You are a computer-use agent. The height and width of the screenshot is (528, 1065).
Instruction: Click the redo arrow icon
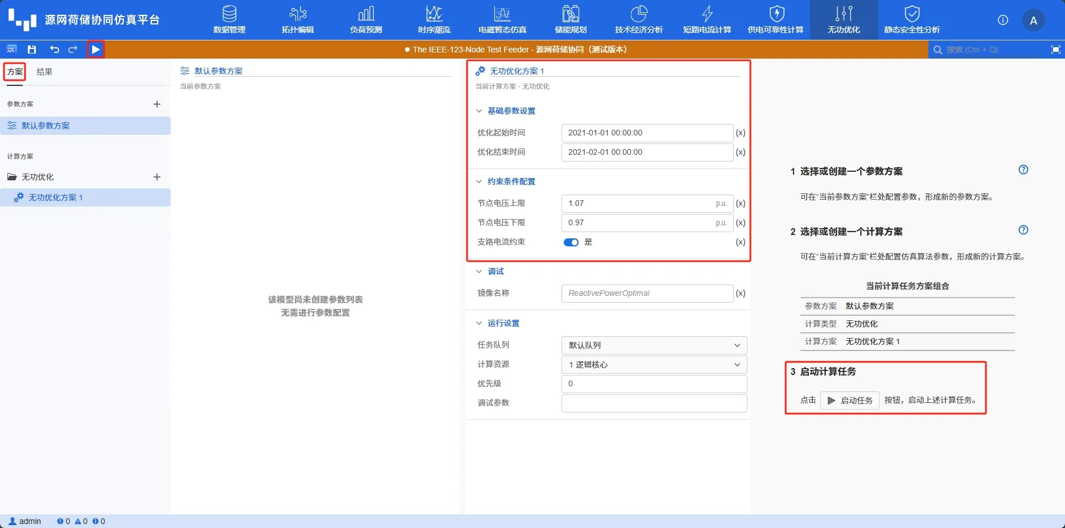point(73,49)
